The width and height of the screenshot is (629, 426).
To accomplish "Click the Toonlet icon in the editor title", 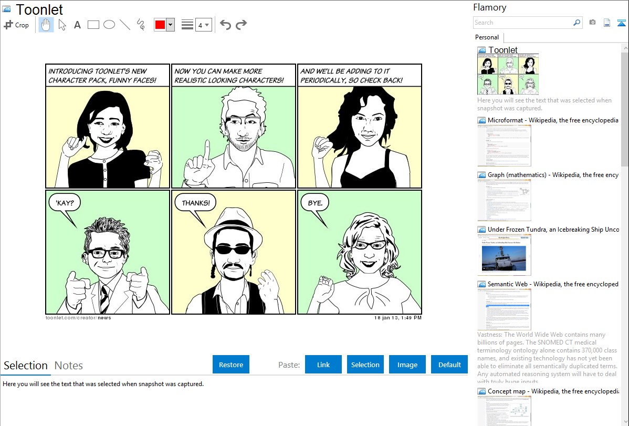I will click(x=7, y=9).
